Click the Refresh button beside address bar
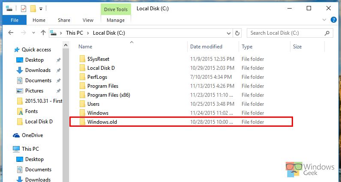Screen dimensions: 341x182 coord(237,33)
